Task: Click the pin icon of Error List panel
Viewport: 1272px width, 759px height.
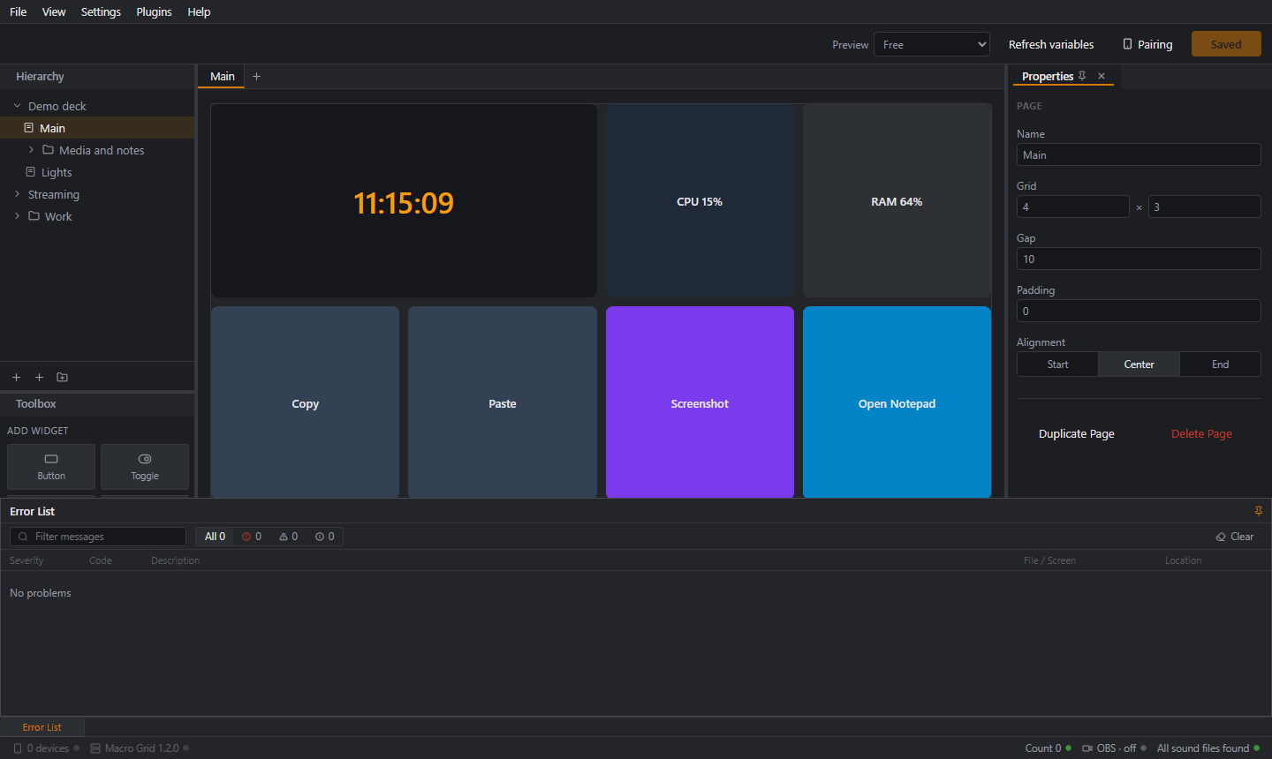Action: [1258, 511]
